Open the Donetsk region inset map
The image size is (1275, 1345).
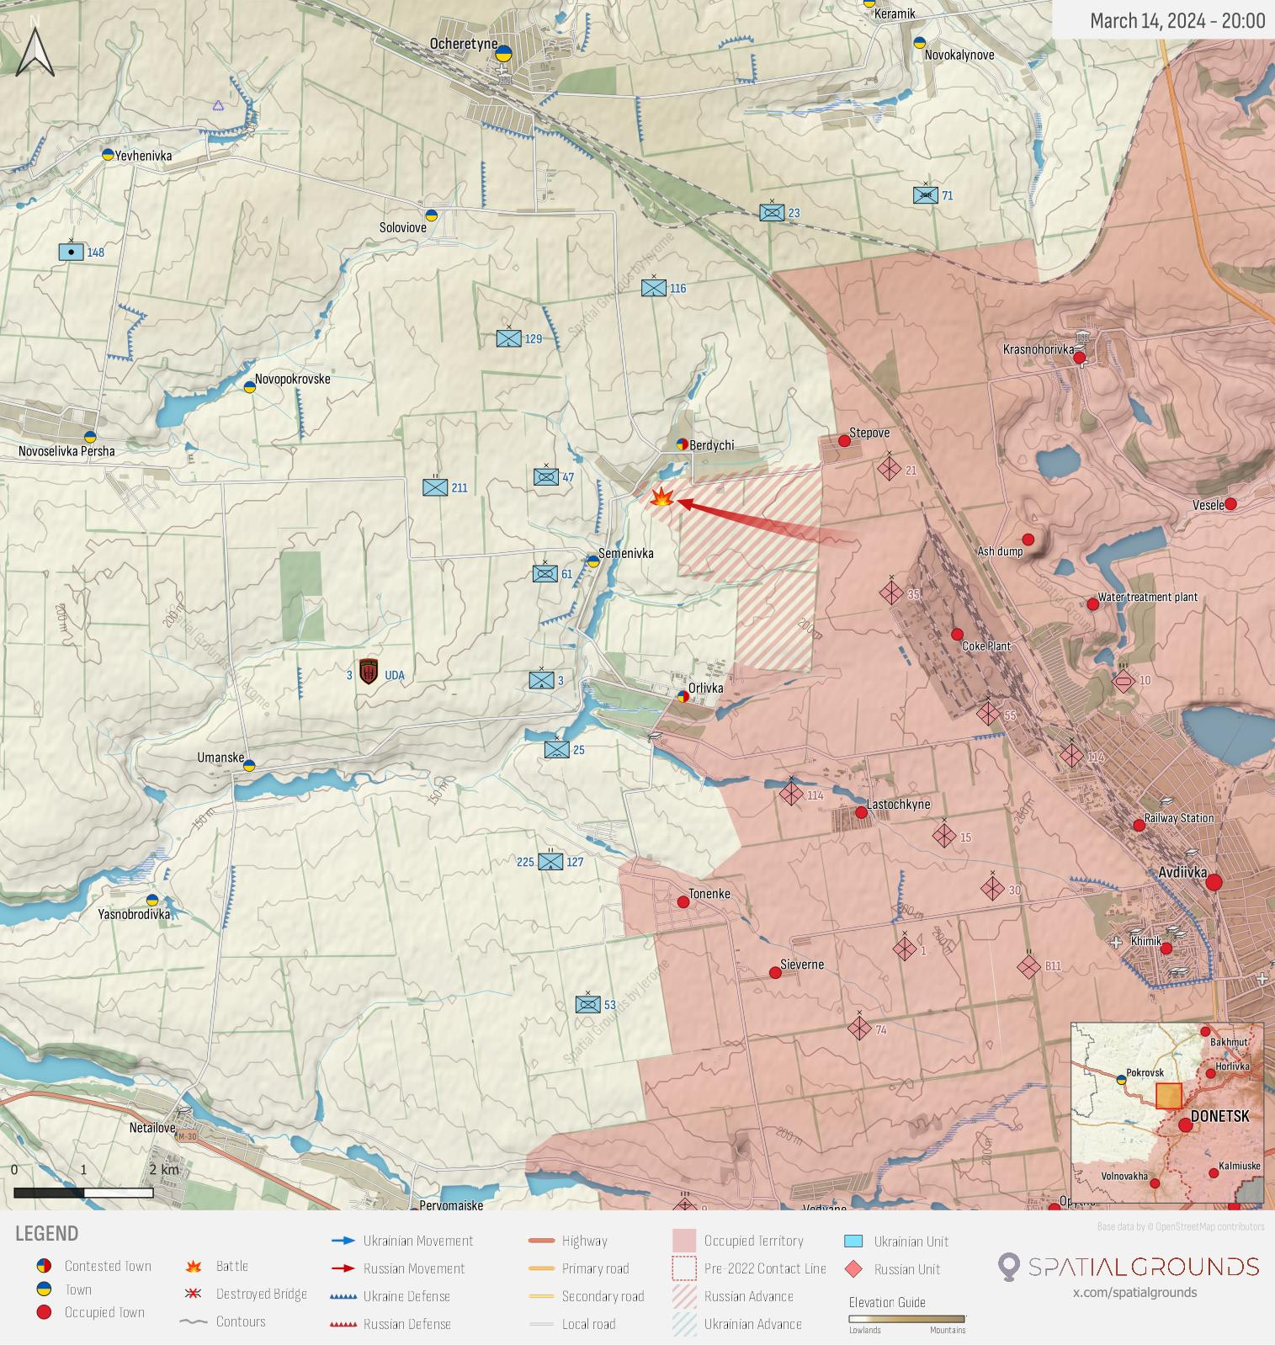coord(1167,1113)
